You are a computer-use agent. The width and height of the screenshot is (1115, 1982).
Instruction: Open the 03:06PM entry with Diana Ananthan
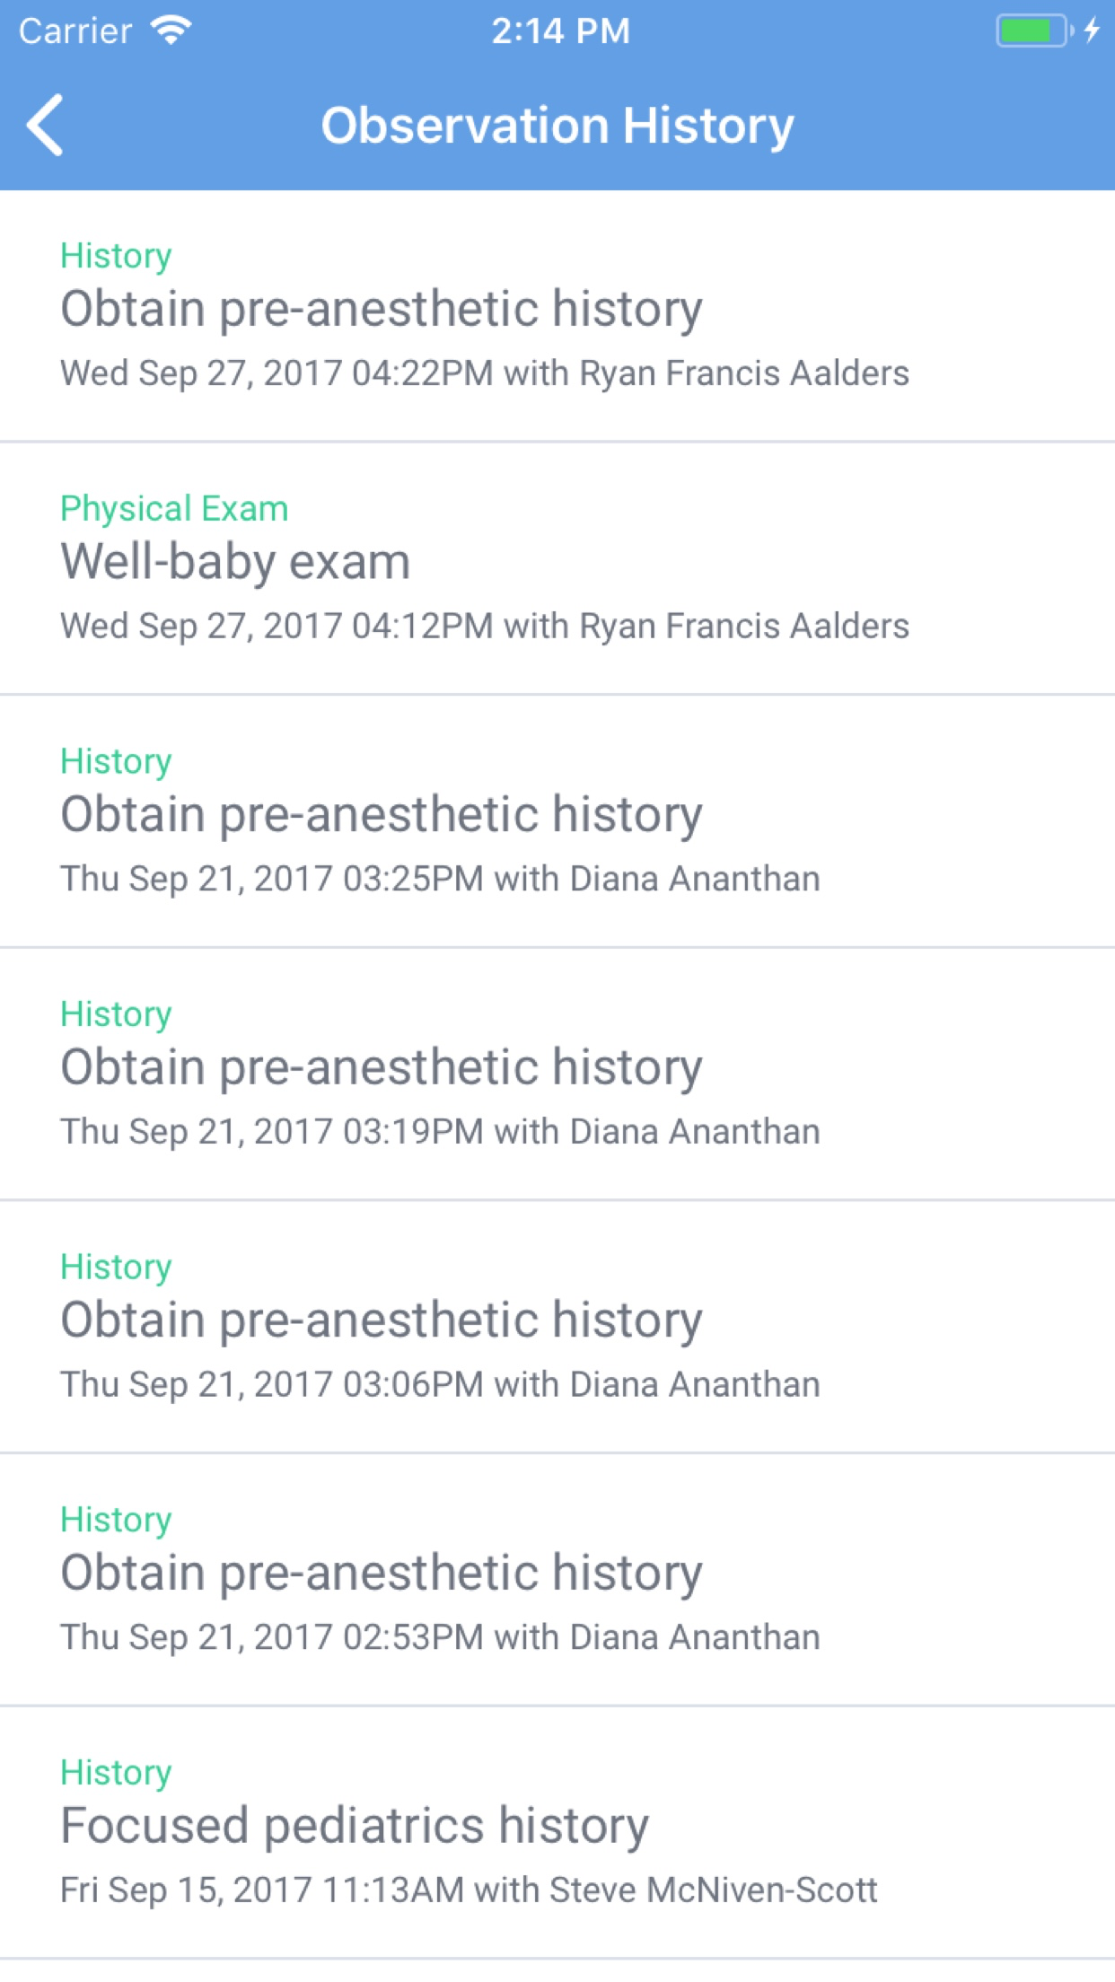click(381, 1319)
